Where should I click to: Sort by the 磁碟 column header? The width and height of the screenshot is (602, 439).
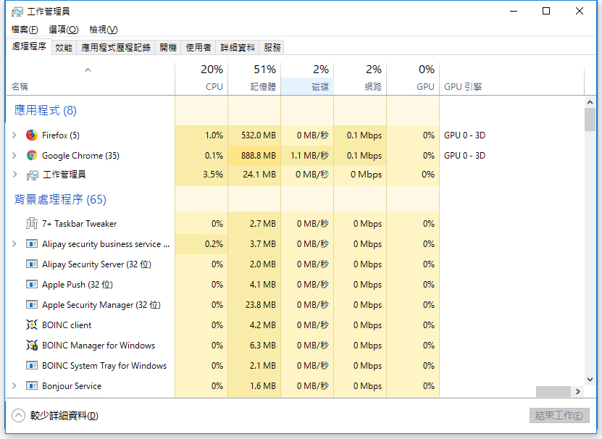(307, 78)
